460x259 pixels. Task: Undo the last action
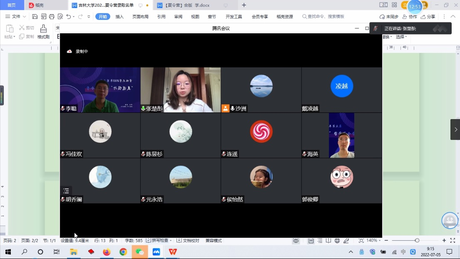click(69, 17)
